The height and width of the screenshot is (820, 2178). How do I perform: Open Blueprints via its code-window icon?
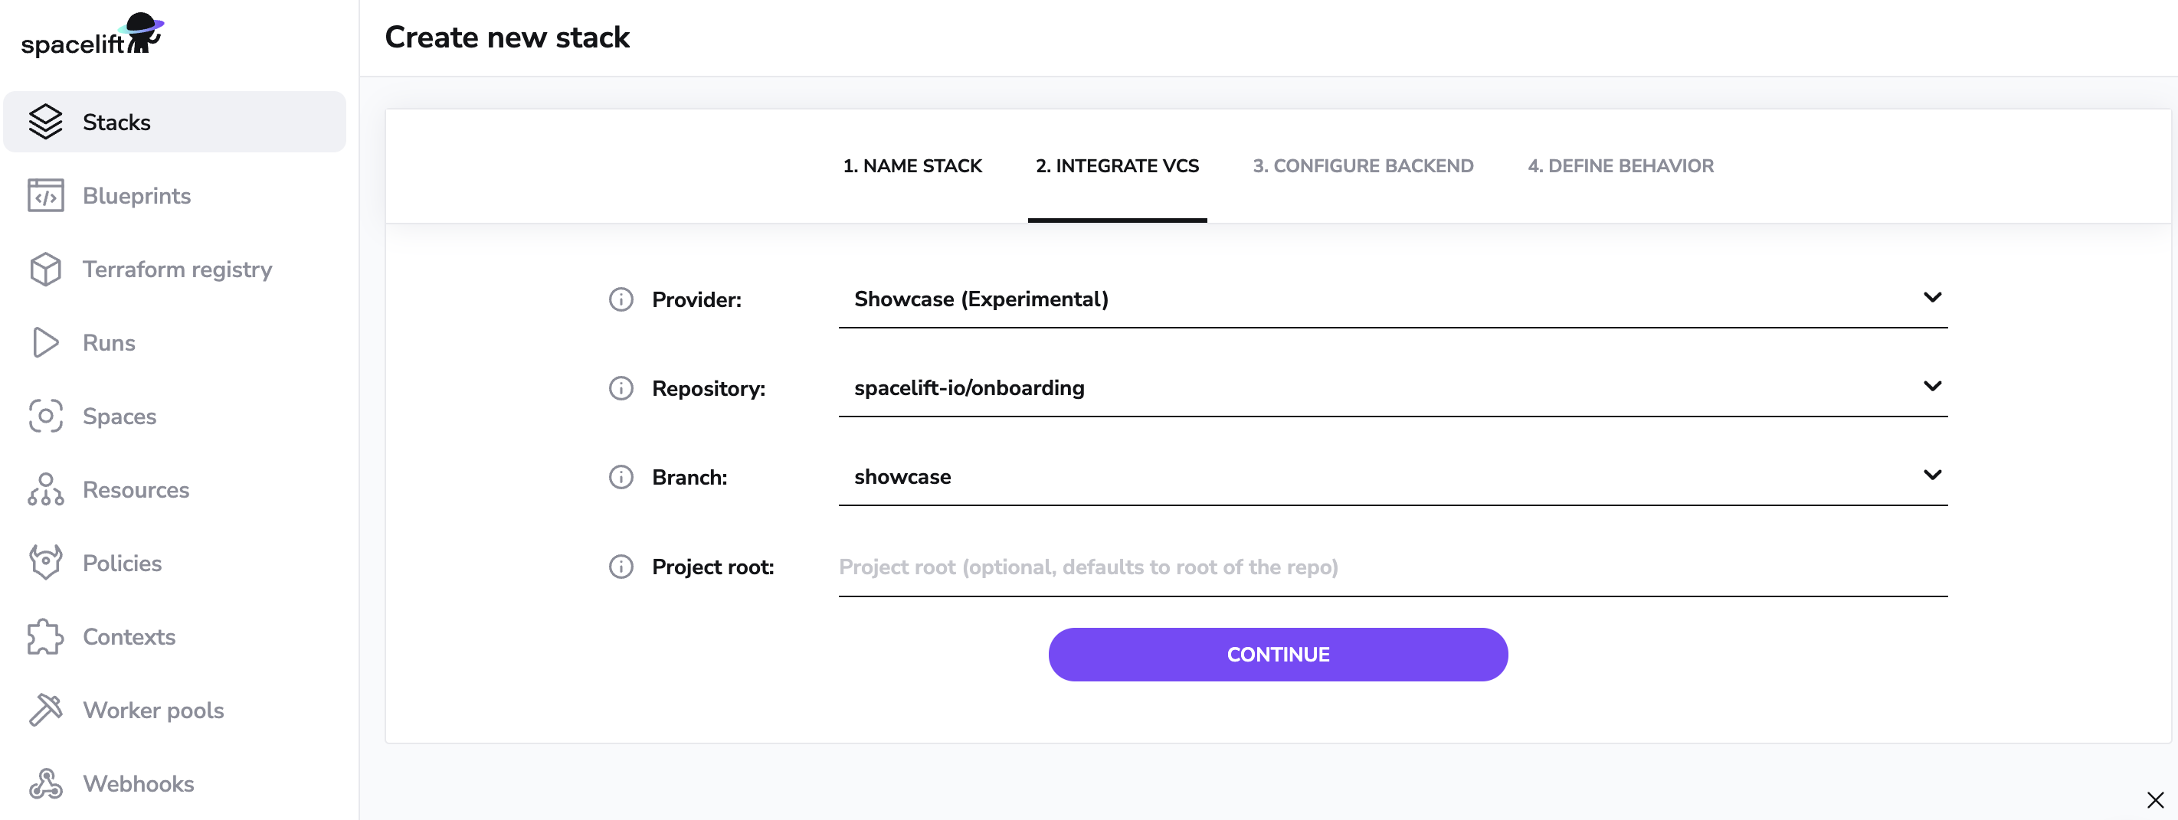pos(46,195)
